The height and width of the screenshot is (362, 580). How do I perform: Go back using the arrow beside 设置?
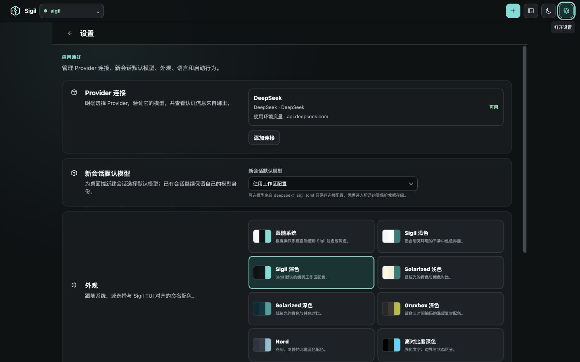tap(70, 33)
